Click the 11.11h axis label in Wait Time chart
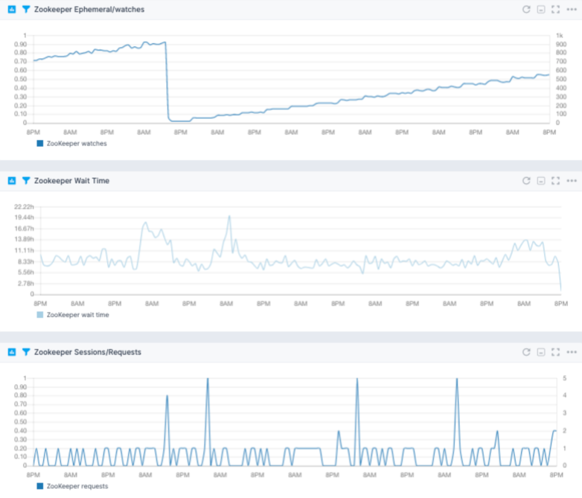This screenshot has width=582, height=498. 24,251
